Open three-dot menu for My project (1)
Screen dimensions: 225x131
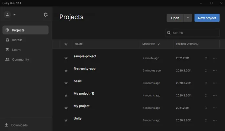click(215, 95)
